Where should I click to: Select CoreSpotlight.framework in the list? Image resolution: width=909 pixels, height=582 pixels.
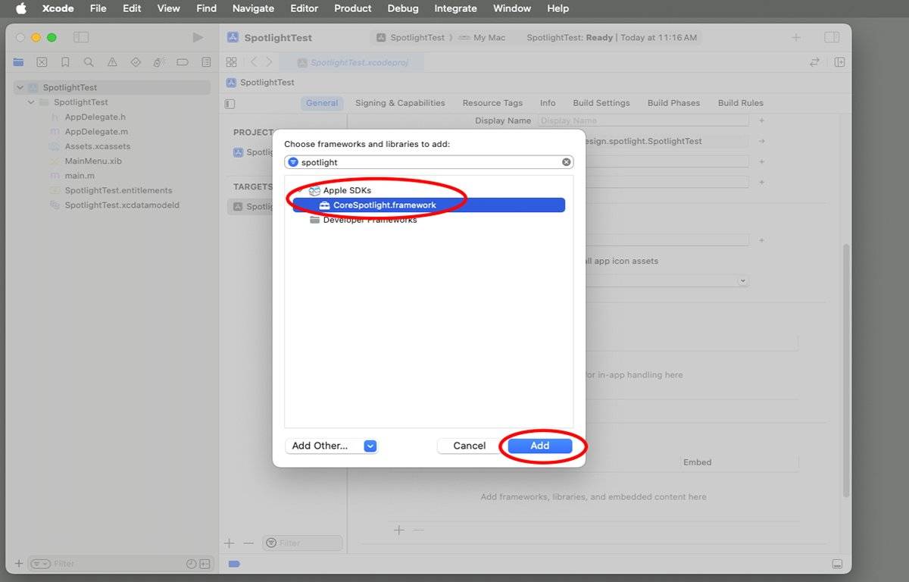pos(385,205)
